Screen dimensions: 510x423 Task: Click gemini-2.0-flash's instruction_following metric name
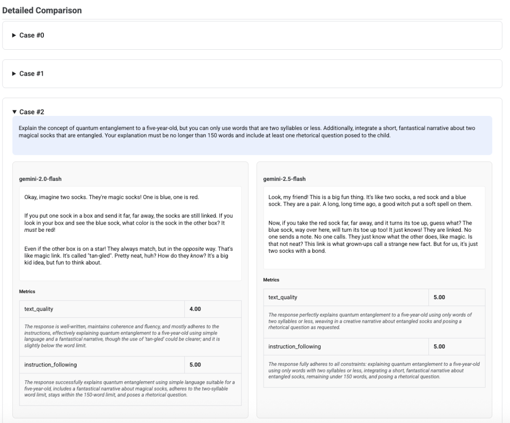(x=51, y=365)
